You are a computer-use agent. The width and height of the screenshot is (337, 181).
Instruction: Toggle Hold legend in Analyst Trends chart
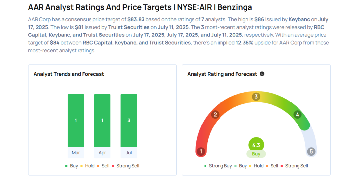click(87, 166)
